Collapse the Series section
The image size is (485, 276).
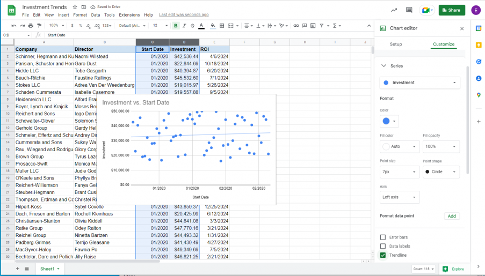coord(383,66)
